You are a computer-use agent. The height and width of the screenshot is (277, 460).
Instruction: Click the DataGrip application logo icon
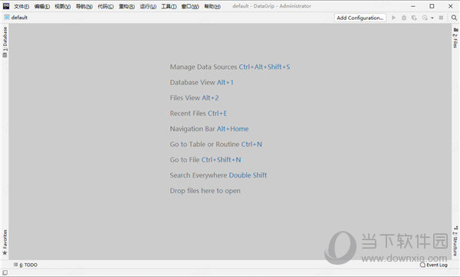tap(6, 6)
